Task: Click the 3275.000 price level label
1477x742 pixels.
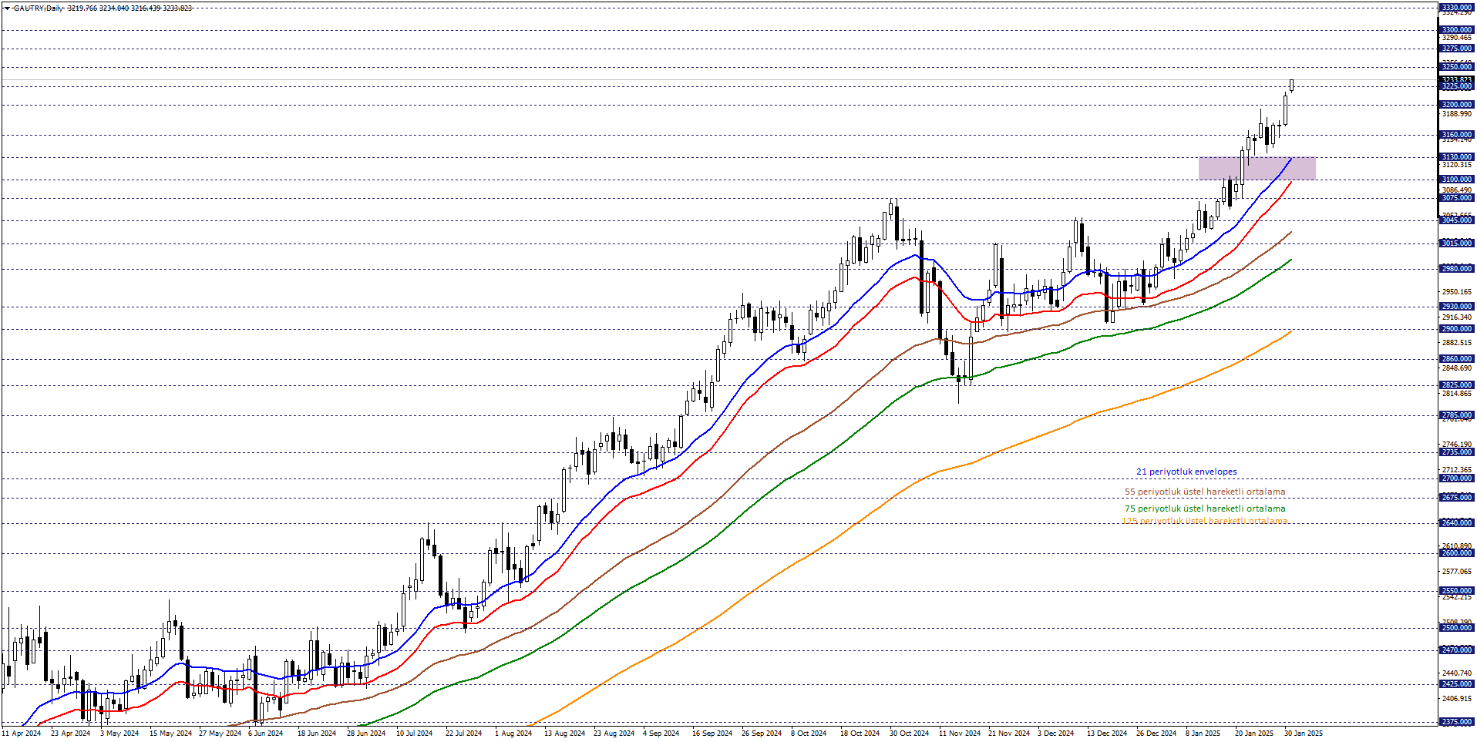Action: coord(1456,49)
